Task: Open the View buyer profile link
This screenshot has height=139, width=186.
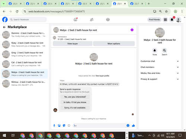Action: 102,76
